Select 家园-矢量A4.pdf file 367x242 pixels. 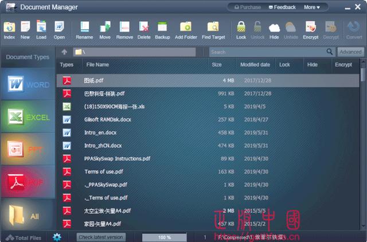coord(208,224)
